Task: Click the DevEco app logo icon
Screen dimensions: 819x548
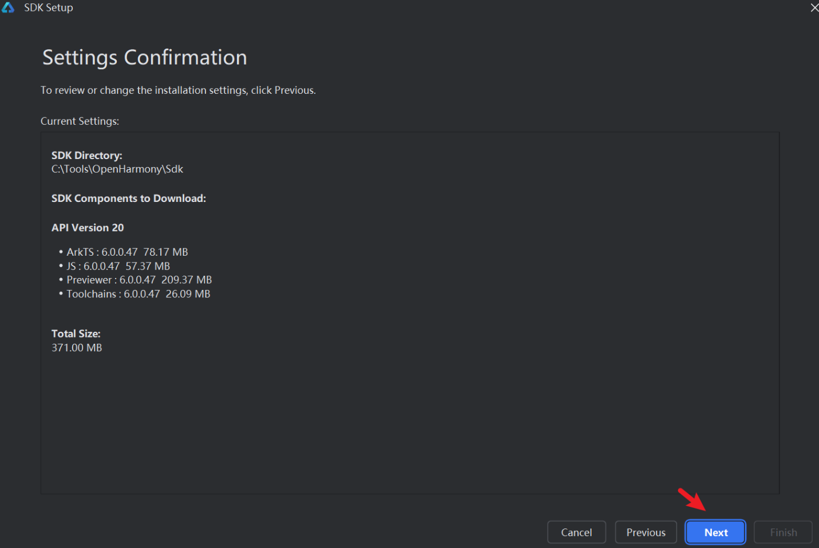Action: coord(8,7)
